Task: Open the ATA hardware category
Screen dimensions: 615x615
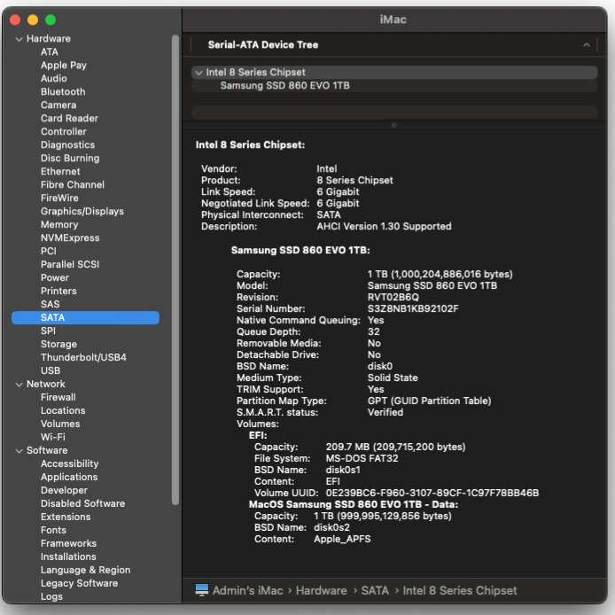Action: (x=50, y=51)
